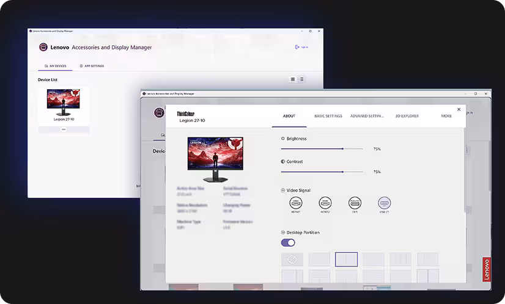Switch device list to grid view
505x304 pixels.
(x=293, y=79)
